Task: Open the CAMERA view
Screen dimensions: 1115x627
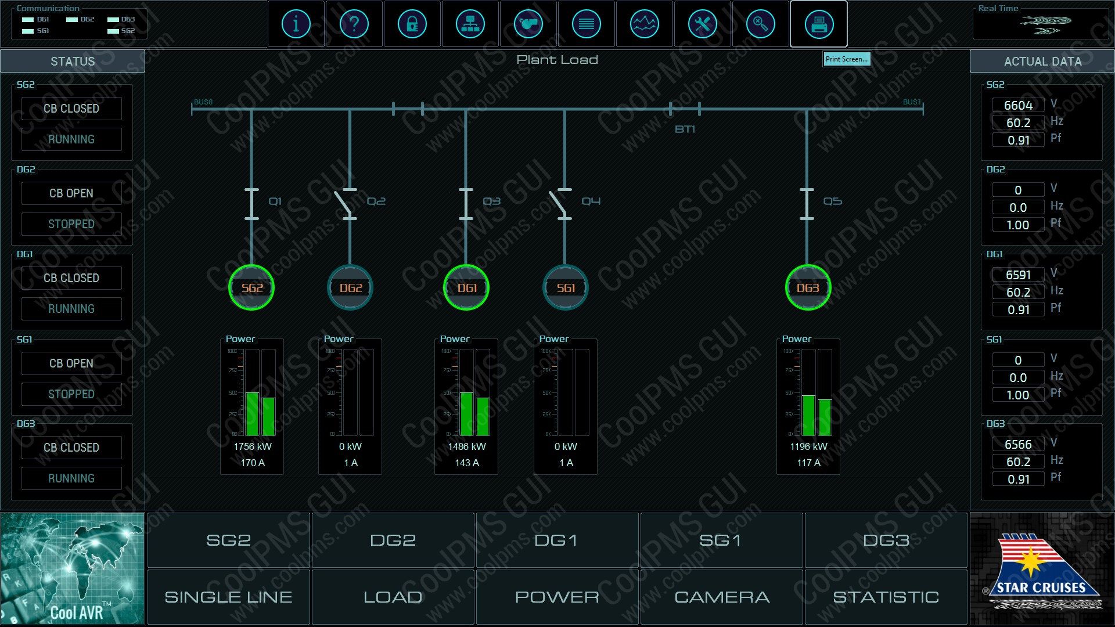Action: (x=721, y=597)
